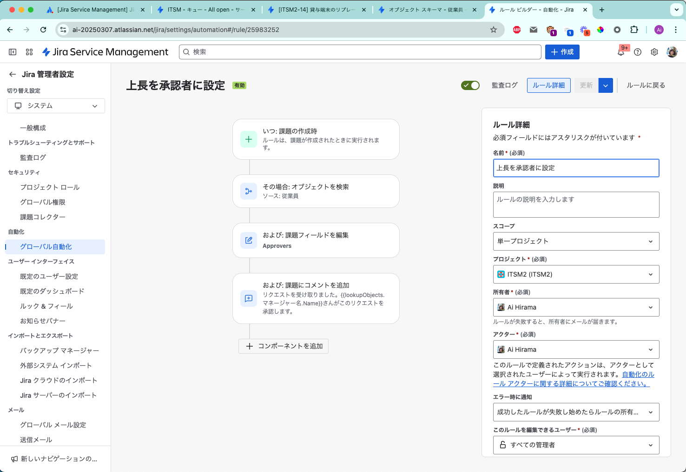
Task: Open the help question mark icon
Action: [638, 52]
